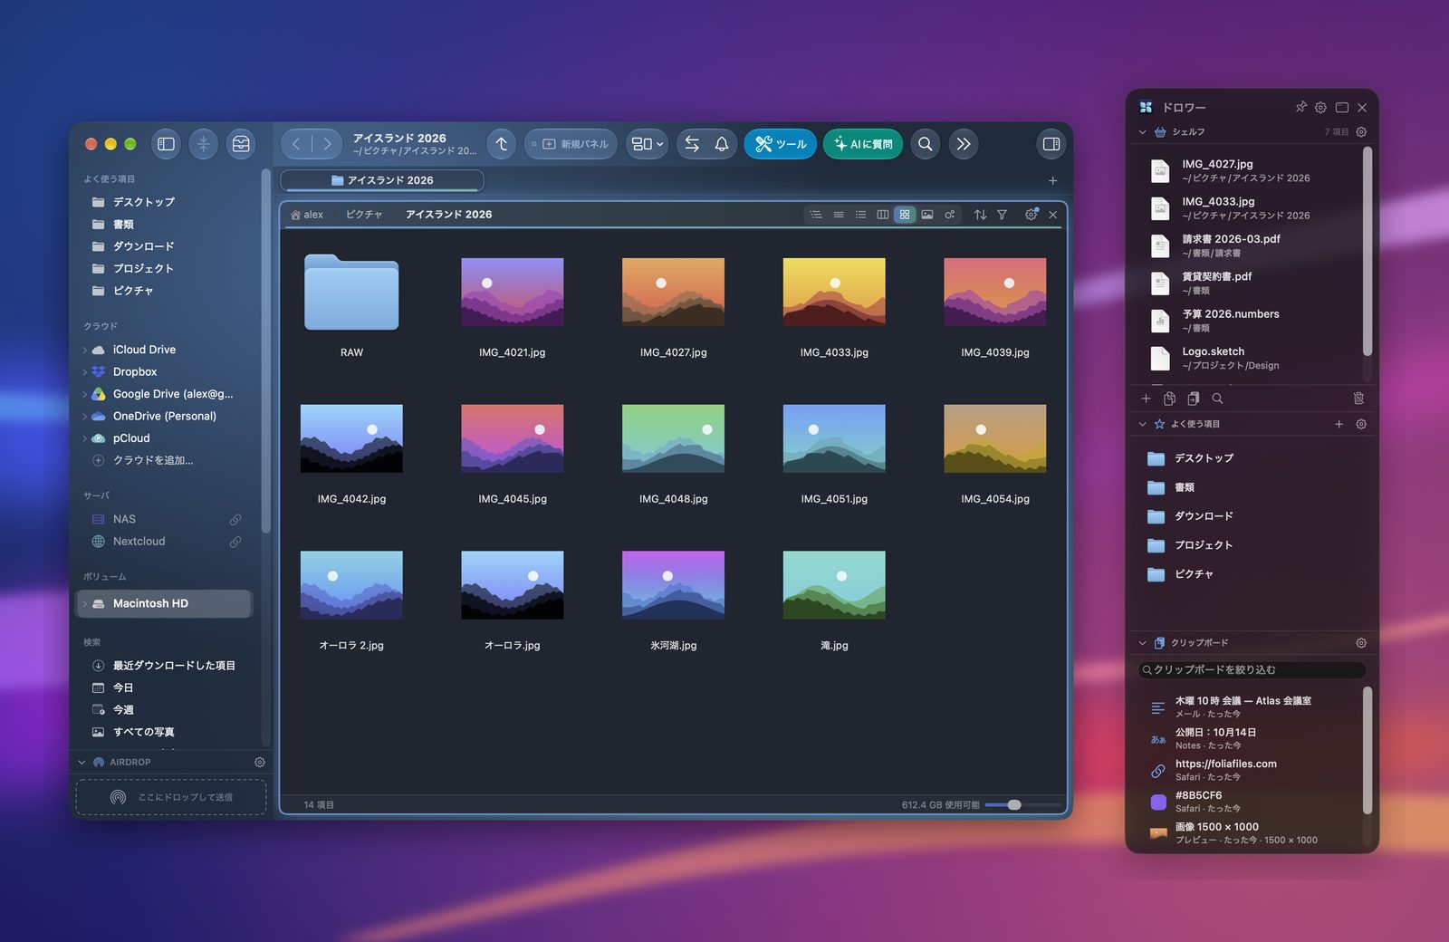1449x942 pixels.
Task: Adjust the icon size slider in the status bar
Action: pos(1014,804)
